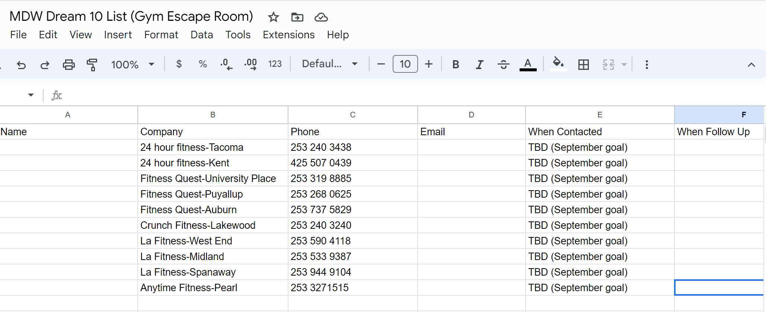766x312 pixels.
Task: Open the File menu
Action: (18, 35)
